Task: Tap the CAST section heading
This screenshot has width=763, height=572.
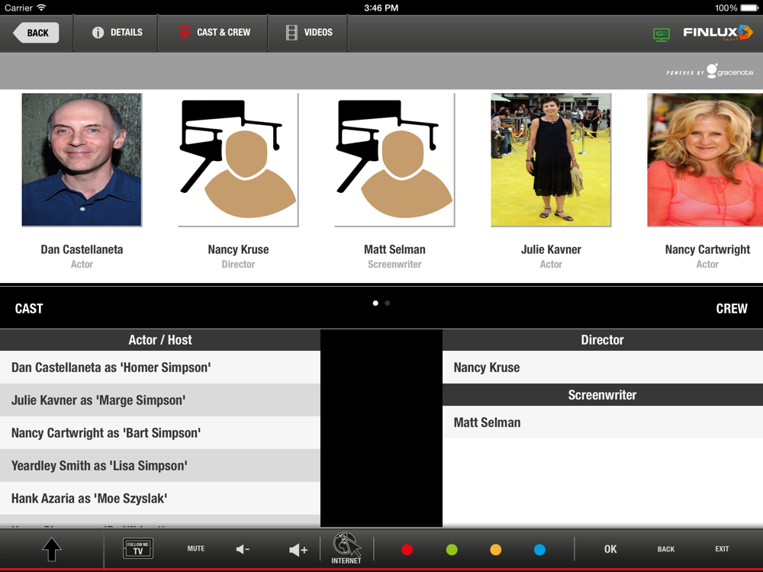Action: pos(29,308)
